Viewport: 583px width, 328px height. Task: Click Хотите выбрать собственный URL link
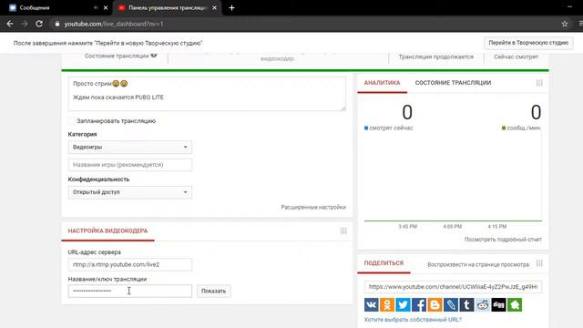413,320
